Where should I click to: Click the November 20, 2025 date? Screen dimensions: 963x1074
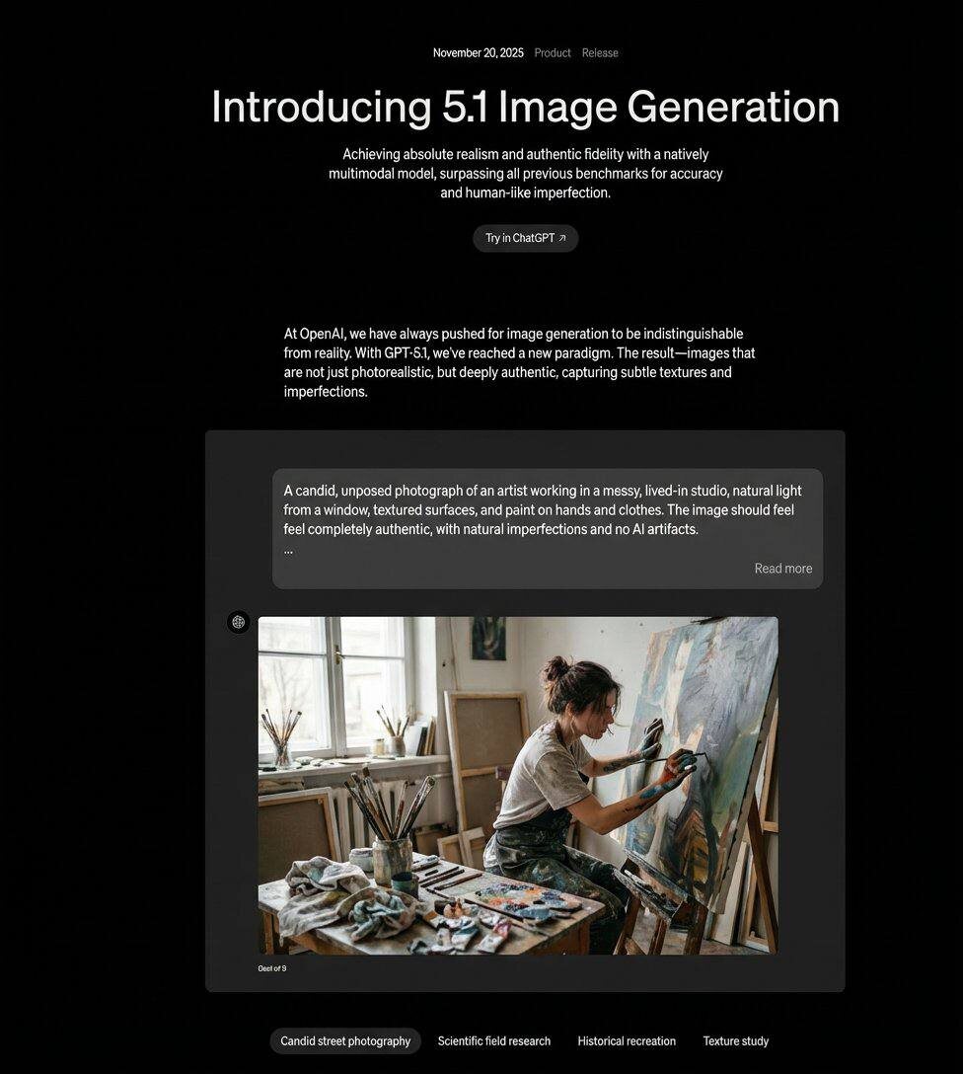pyautogui.click(x=478, y=52)
